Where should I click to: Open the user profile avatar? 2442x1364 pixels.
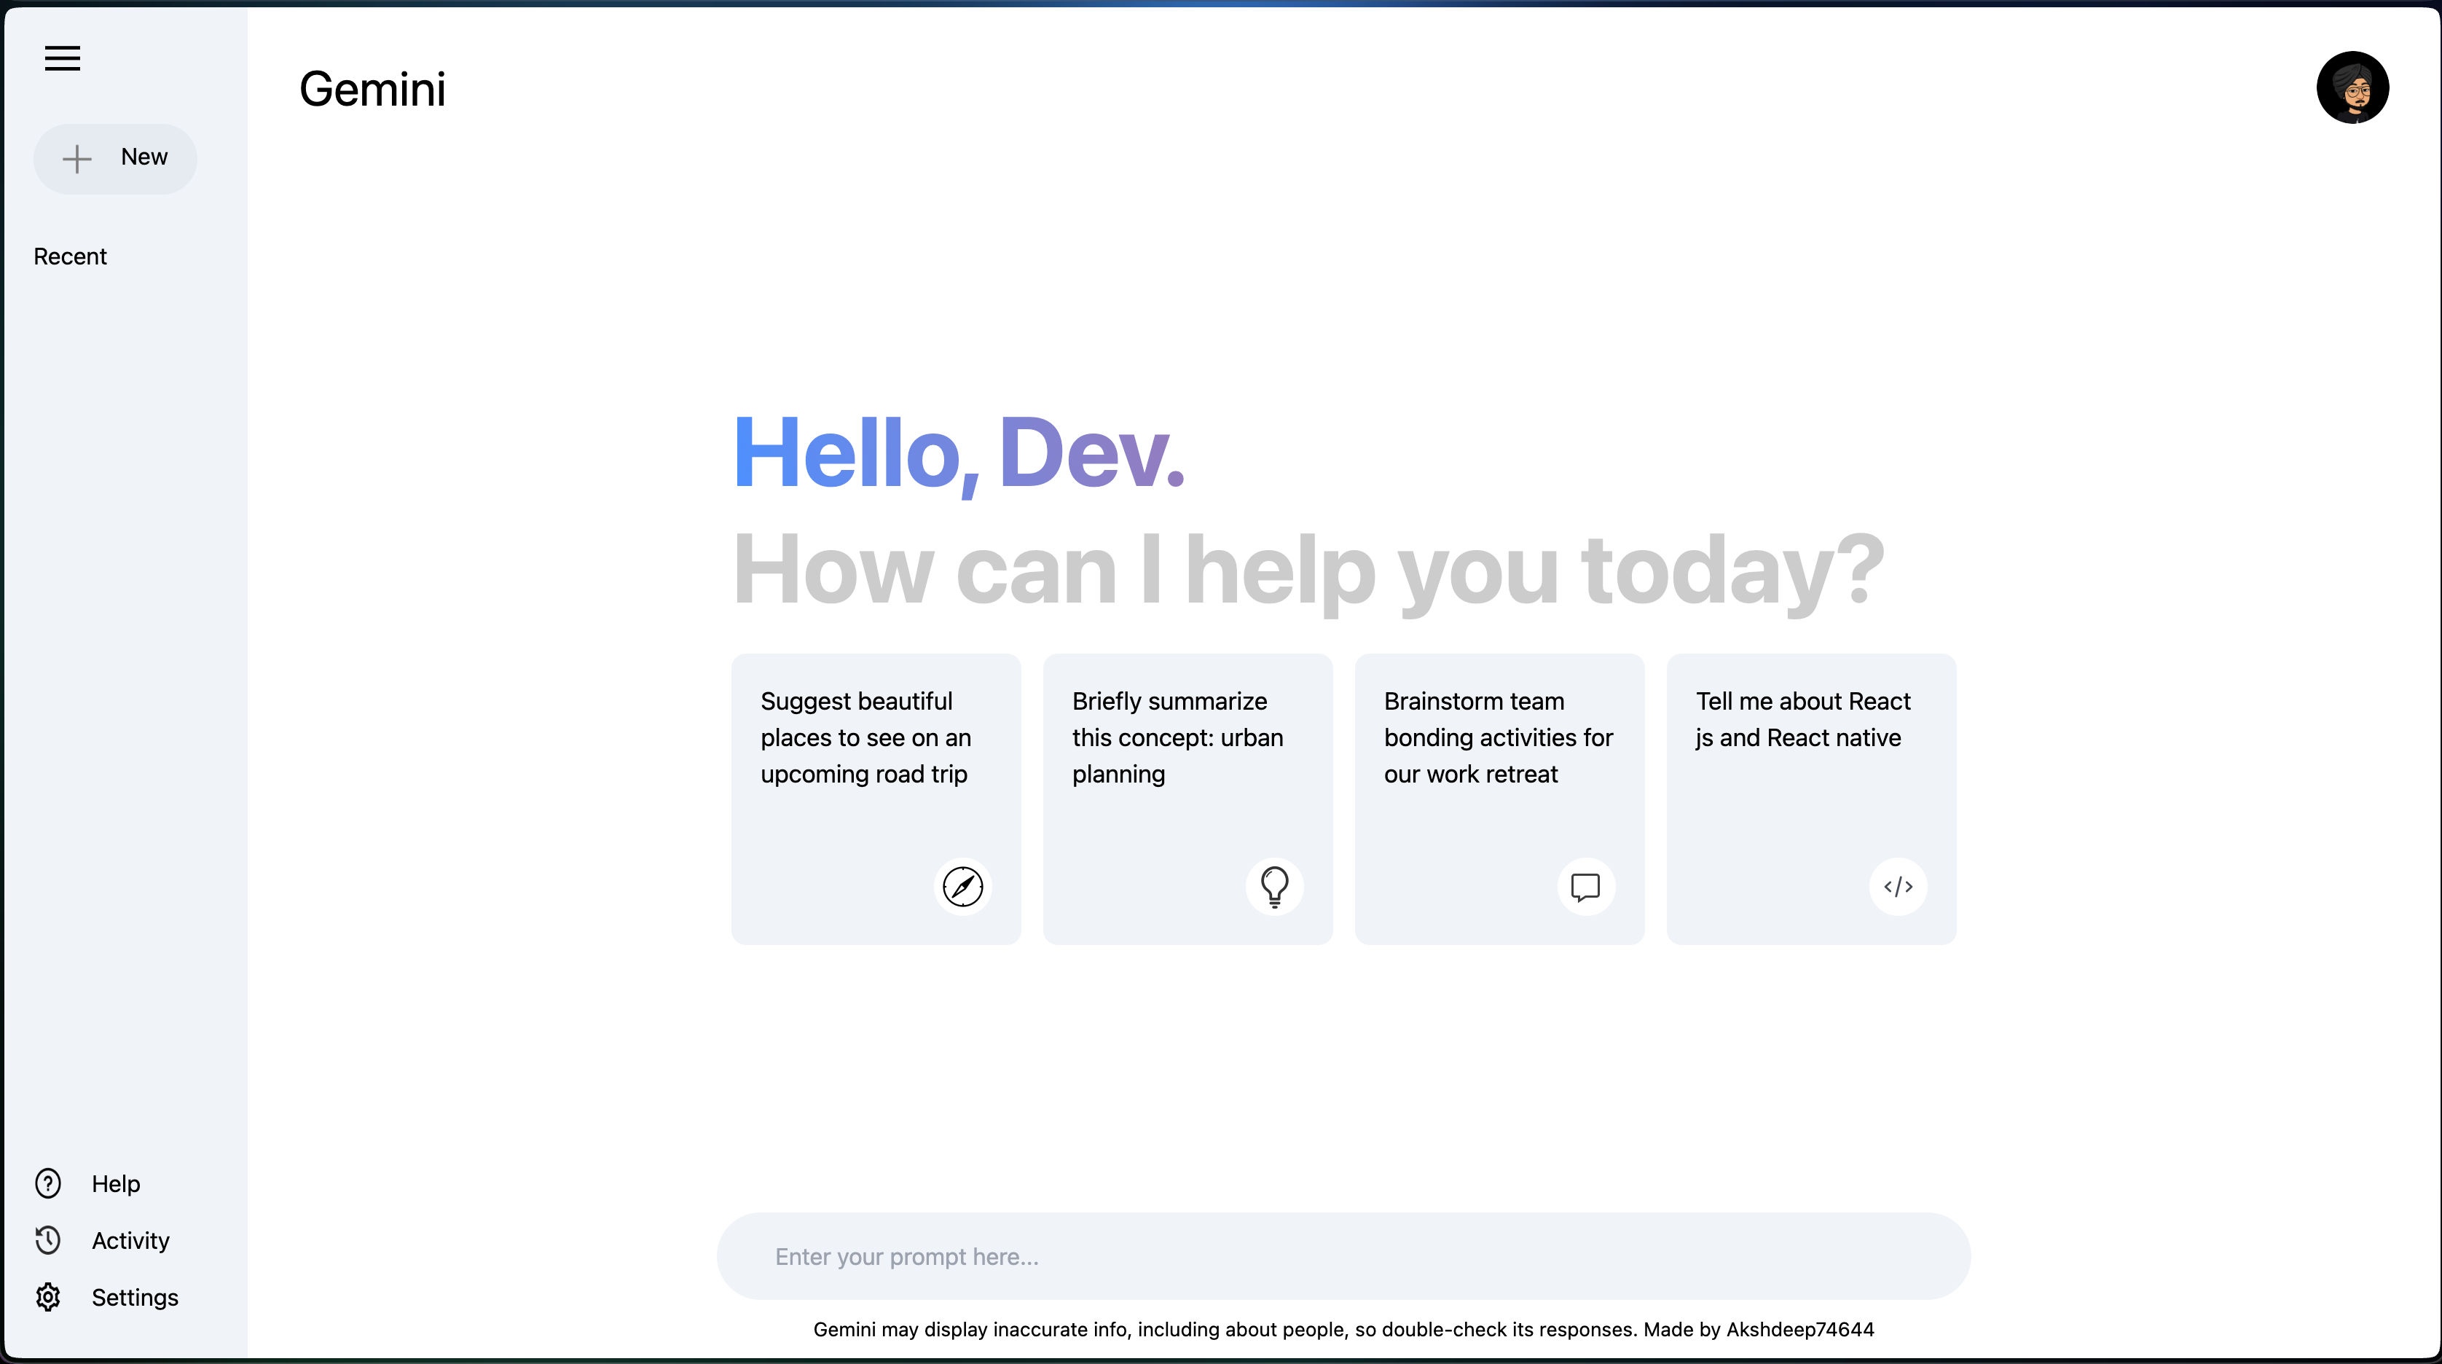point(2352,87)
